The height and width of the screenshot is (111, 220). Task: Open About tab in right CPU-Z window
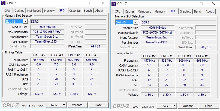click(210, 11)
